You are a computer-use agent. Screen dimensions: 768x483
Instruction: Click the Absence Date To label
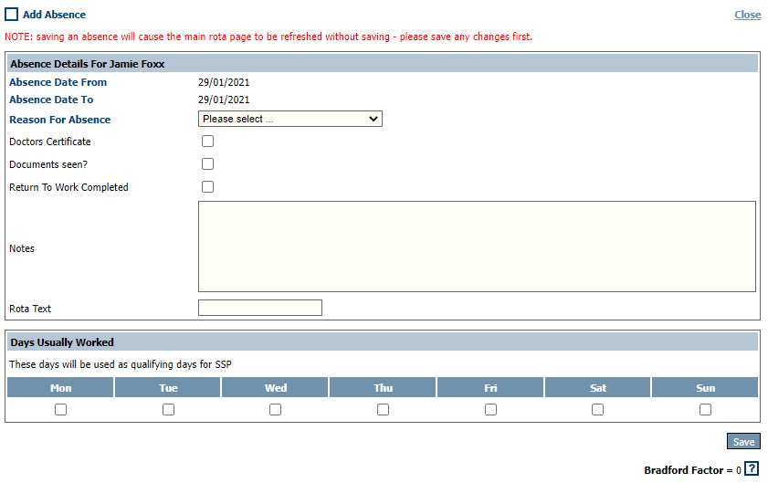coord(51,100)
